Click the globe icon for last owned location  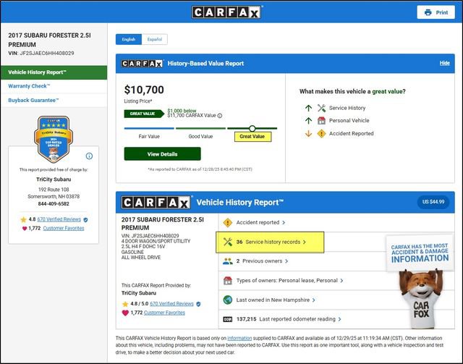click(228, 300)
